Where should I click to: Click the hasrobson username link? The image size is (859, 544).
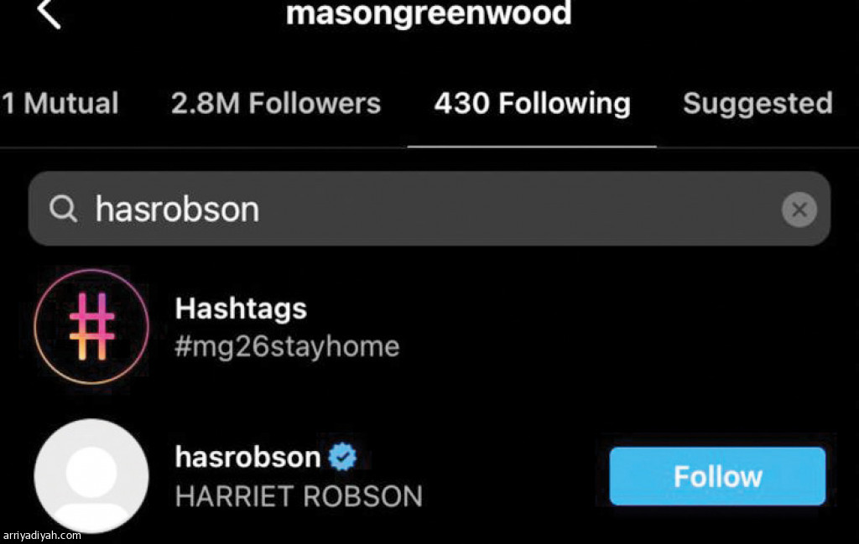[247, 457]
